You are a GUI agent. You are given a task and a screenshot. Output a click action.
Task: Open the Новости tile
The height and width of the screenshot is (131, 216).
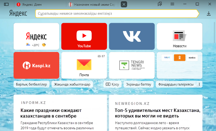tap(180, 36)
